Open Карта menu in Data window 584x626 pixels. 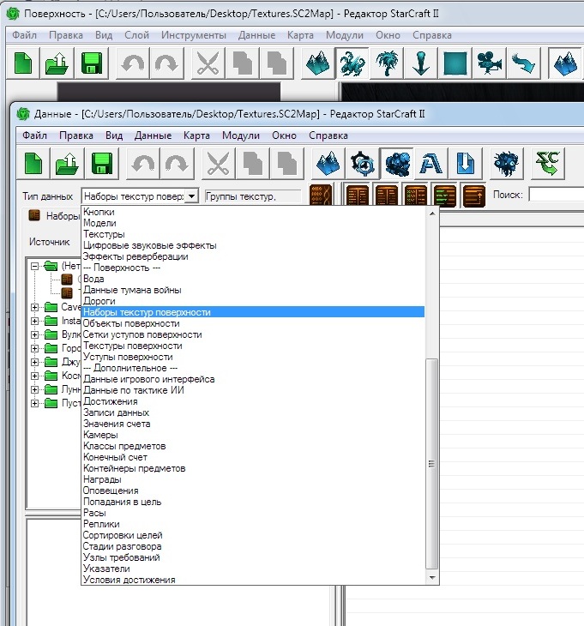pos(196,135)
